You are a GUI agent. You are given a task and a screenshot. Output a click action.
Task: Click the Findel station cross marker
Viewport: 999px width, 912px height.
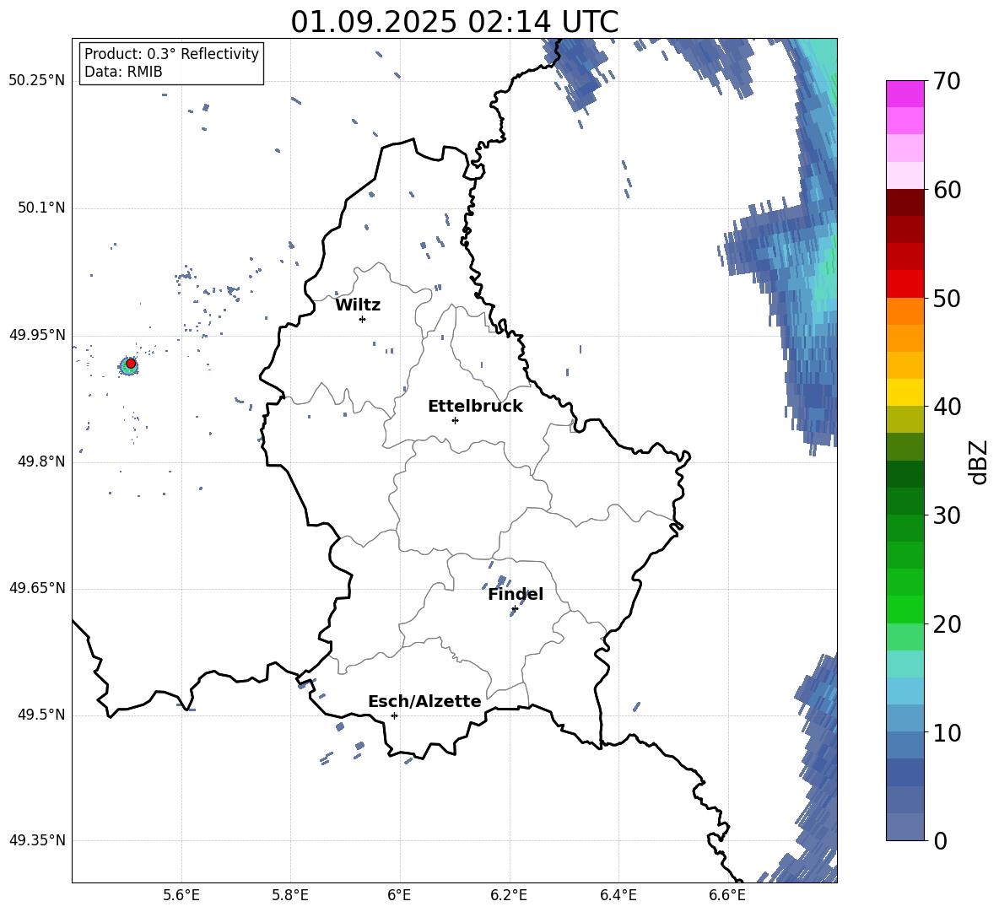click(x=515, y=609)
